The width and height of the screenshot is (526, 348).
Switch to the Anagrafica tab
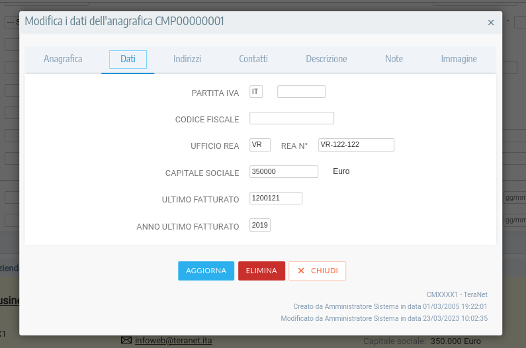(63, 59)
